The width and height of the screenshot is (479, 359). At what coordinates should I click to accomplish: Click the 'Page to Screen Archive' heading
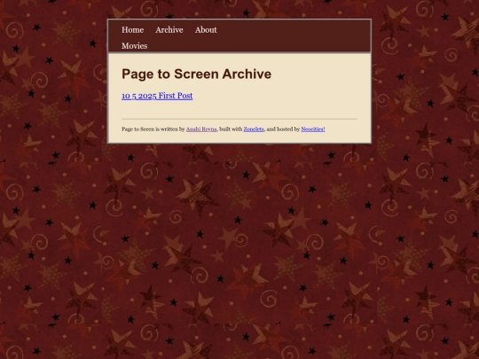[x=196, y=74]
